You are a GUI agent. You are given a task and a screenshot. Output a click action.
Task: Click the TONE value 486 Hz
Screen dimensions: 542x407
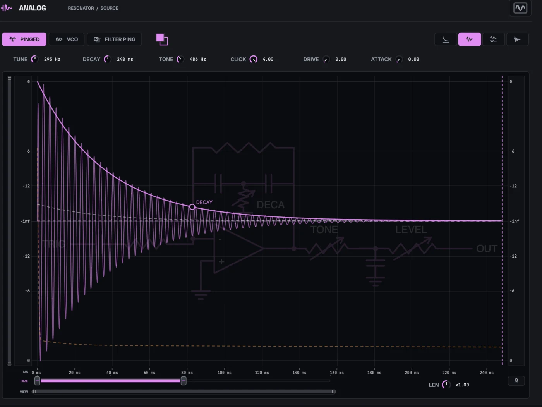[197, 59]
